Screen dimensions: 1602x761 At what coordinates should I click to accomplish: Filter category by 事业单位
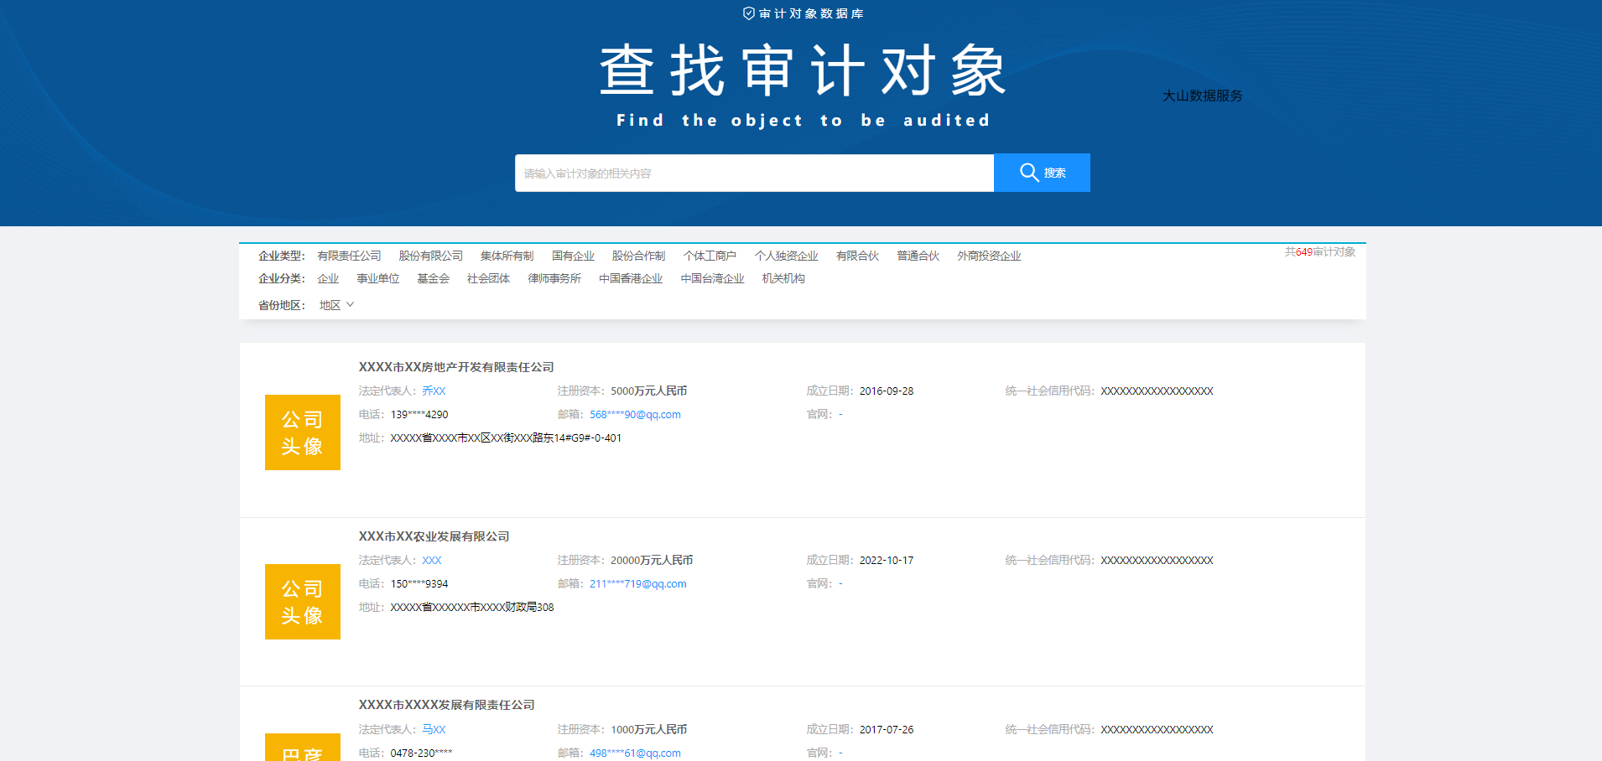378,278
